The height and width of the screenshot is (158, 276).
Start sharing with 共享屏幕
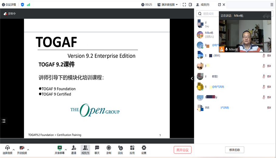(x=60, y=150)
